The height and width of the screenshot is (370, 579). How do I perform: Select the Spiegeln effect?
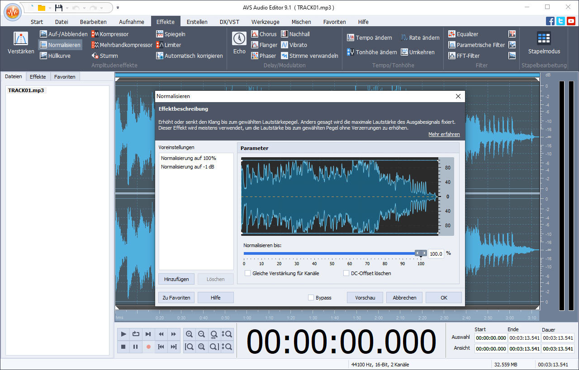pyautogui.click(x=171, y=34)
